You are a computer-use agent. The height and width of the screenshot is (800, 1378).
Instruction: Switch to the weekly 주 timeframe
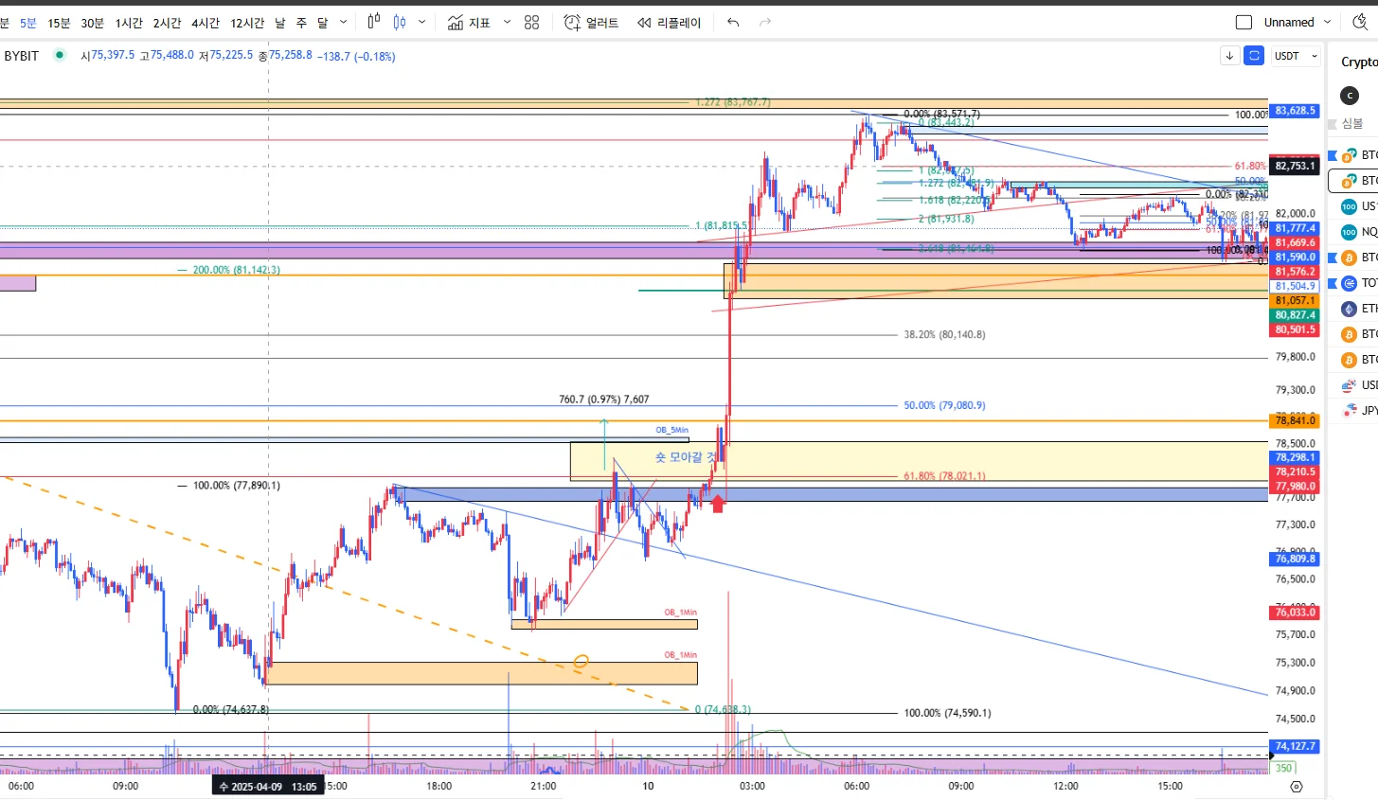pos(301,23)
